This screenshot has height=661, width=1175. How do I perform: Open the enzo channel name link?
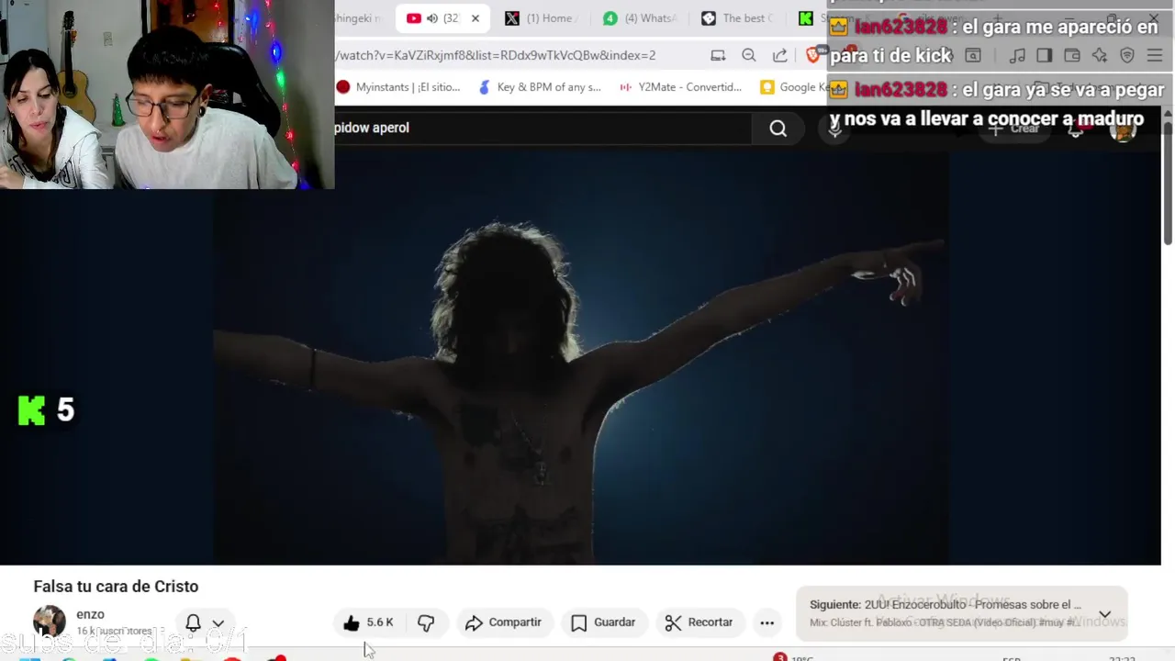click(90, 614)
